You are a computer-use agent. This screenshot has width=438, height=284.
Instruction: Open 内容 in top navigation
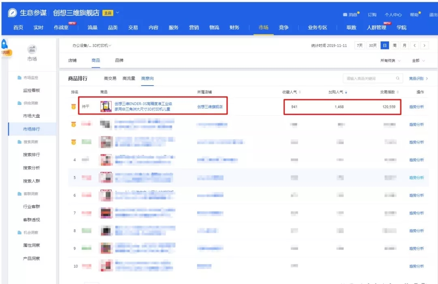click(153, 28)
